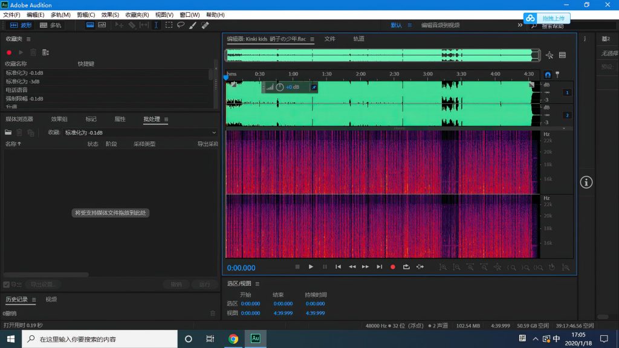The image size is (619, 348).
Task: Open the 帮助(H) menu
Action: click(x=215, y=14)
